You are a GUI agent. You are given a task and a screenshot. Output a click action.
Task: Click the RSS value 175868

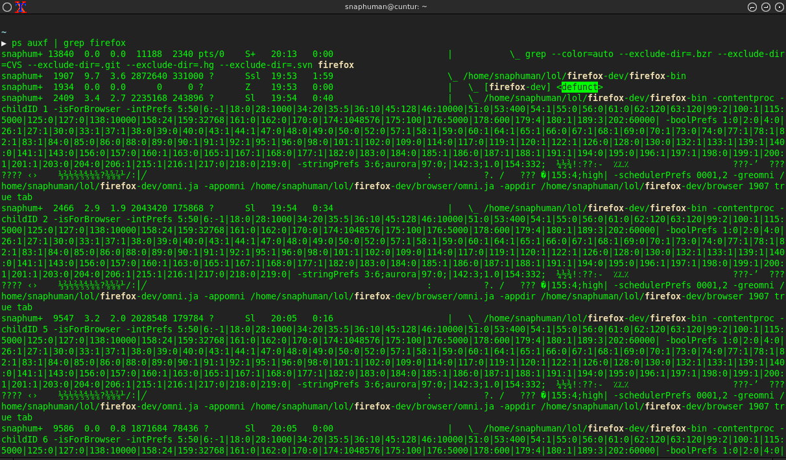[188, 208]
